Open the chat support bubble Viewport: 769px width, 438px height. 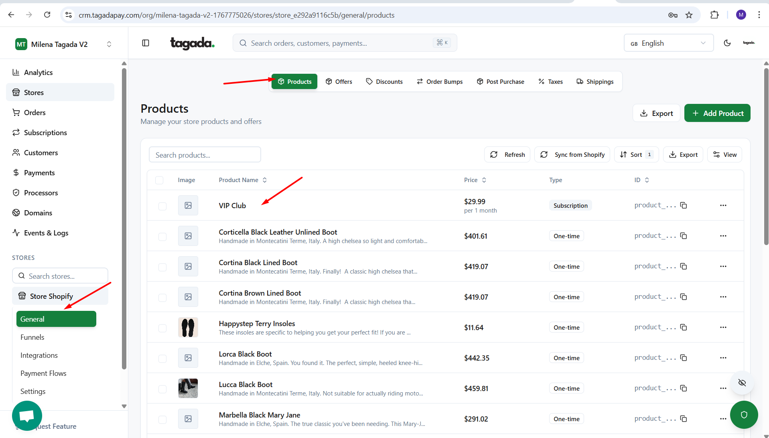coord(27,416)
